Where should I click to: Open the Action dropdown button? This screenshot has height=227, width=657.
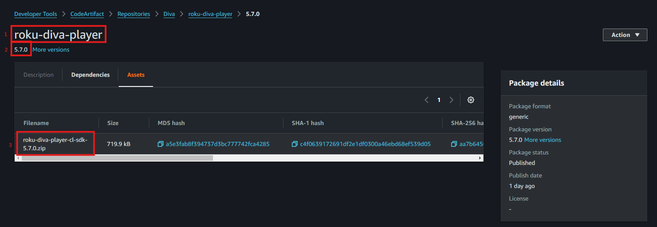coord(625,35)
